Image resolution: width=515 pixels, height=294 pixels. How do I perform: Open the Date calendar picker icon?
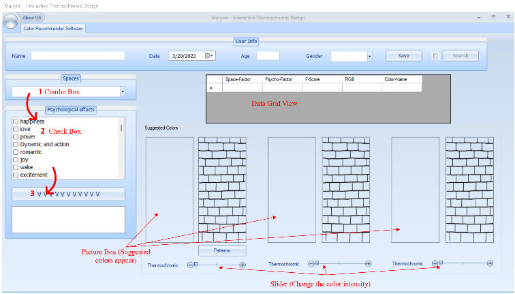pos(208,56)
